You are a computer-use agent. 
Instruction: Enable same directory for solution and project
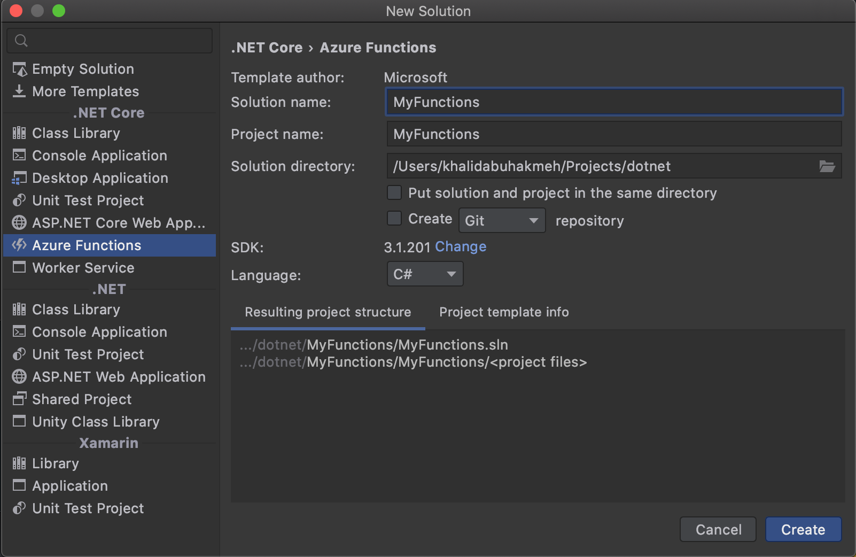394,192
